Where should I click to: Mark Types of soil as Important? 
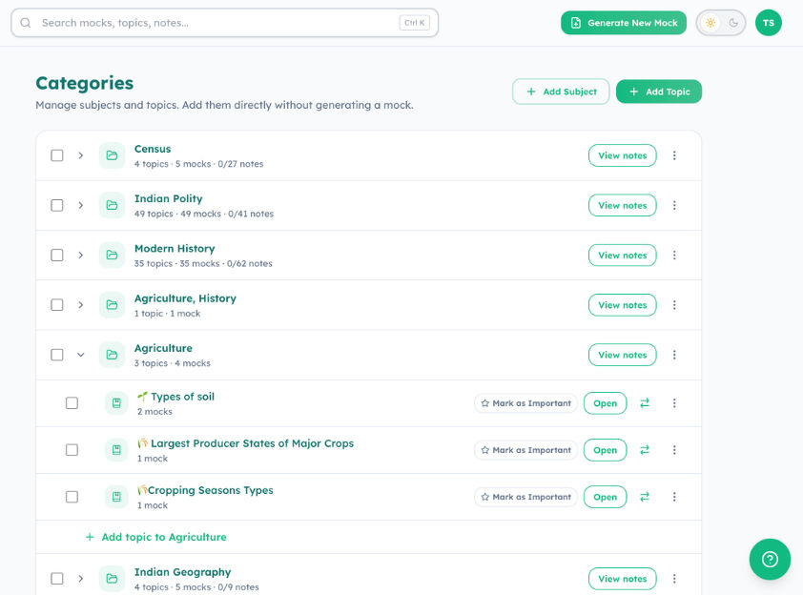pos(525,403)
